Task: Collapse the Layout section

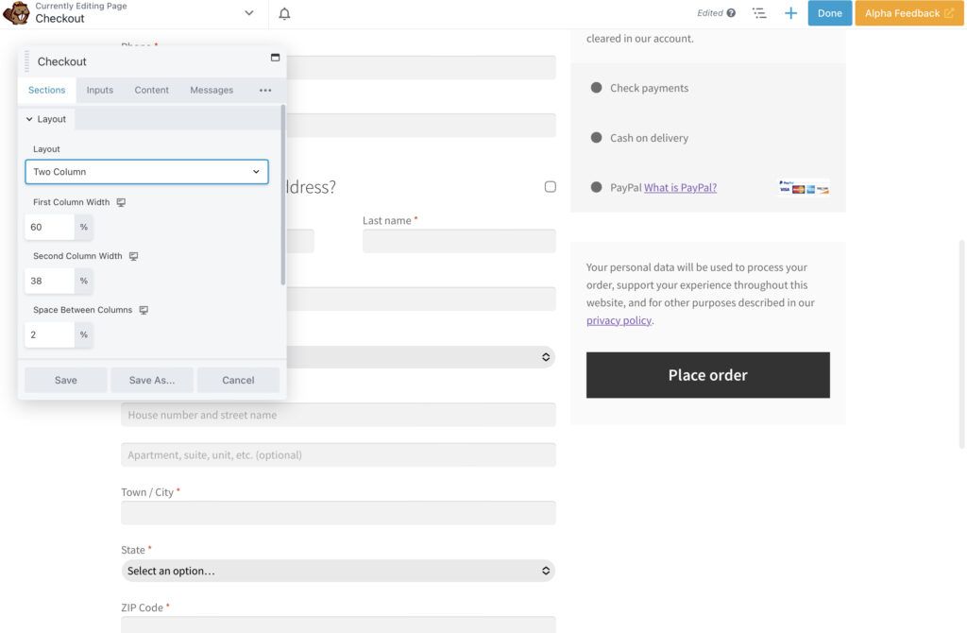Action: [46, 119]
